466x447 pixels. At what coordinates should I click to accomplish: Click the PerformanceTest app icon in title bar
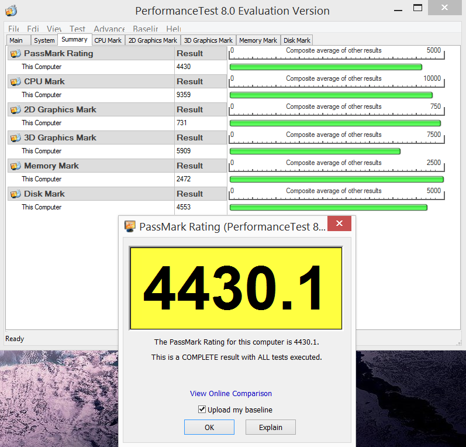tap(11, 11)
